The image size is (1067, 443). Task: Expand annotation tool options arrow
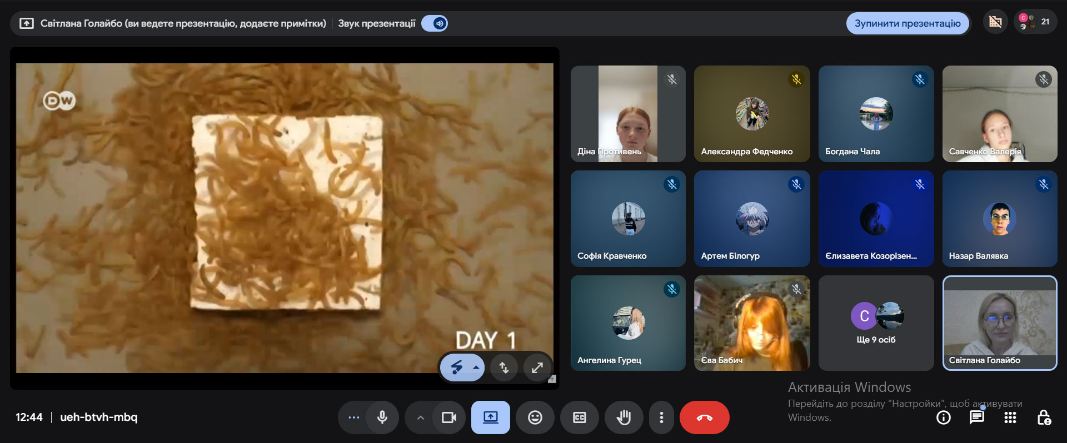pos(476,368)
